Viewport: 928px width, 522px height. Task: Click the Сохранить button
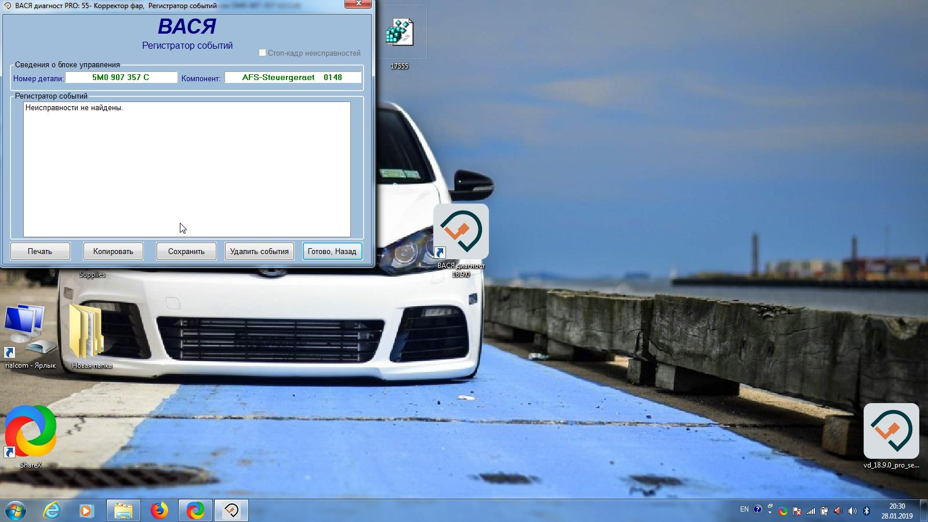(x=186, y=251)
